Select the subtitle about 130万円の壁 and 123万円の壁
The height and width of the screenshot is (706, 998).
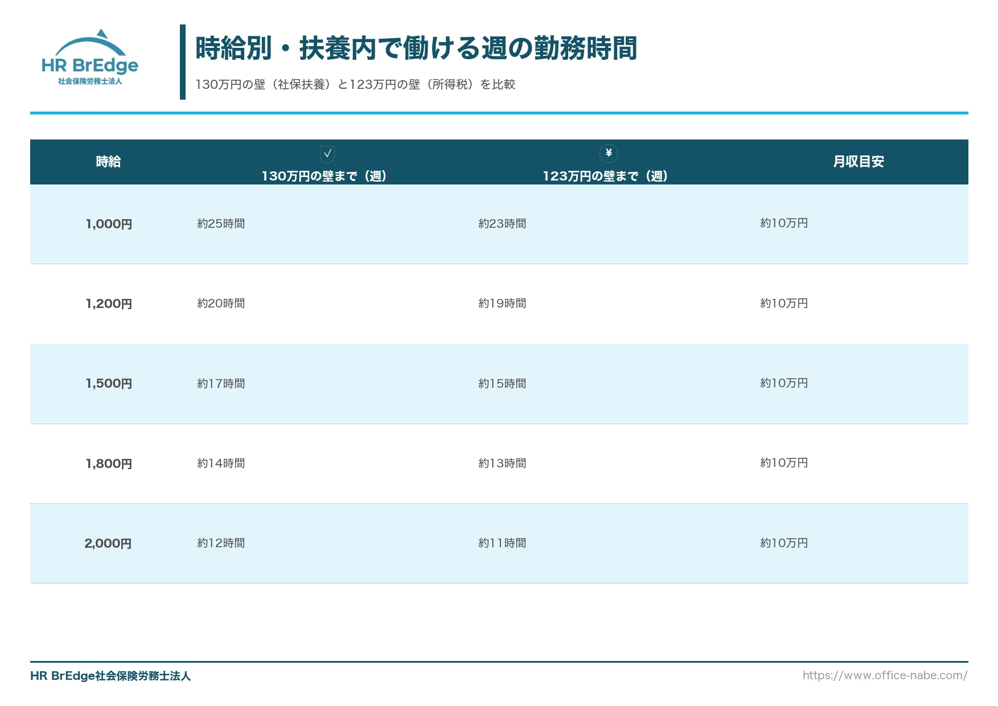tap(355, 84)
